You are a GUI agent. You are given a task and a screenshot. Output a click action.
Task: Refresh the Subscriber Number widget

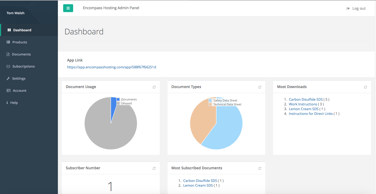(x=154, y=168)
